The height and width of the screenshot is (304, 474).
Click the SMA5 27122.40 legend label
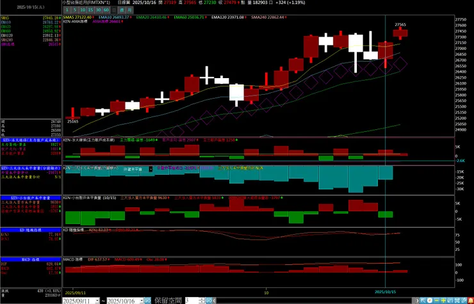[x=79, y=17]
